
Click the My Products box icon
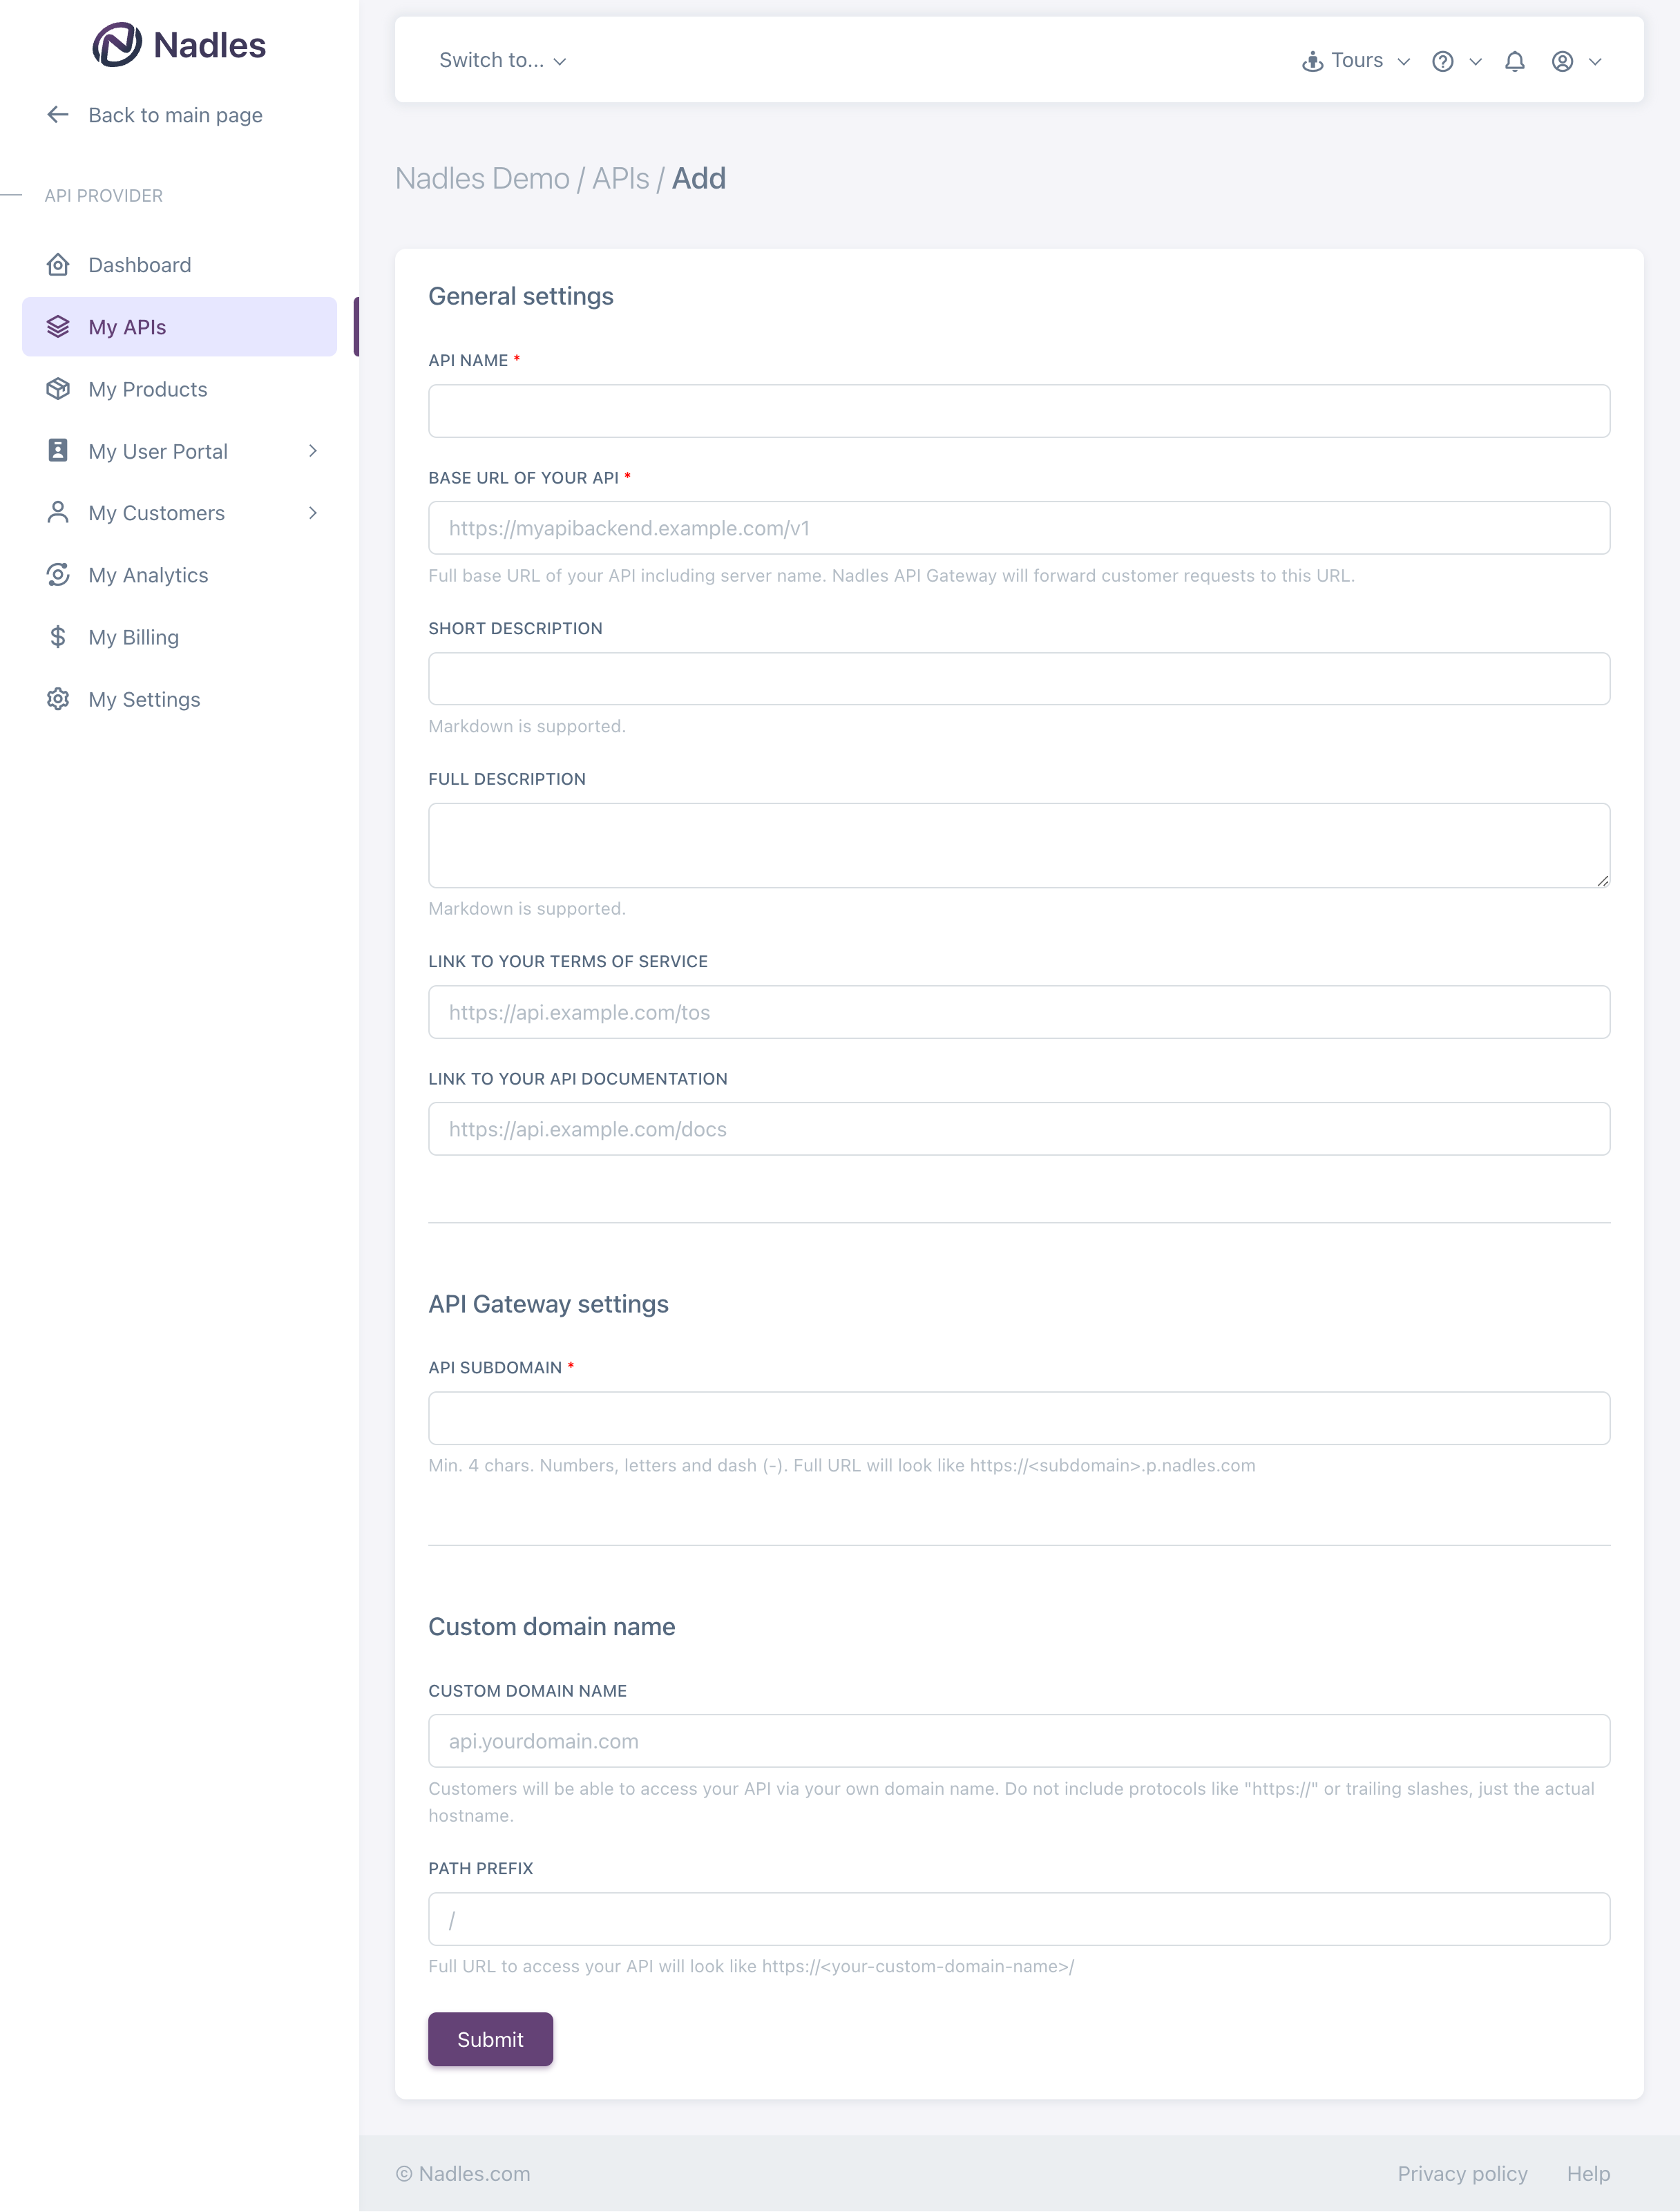tap(58, 389)
